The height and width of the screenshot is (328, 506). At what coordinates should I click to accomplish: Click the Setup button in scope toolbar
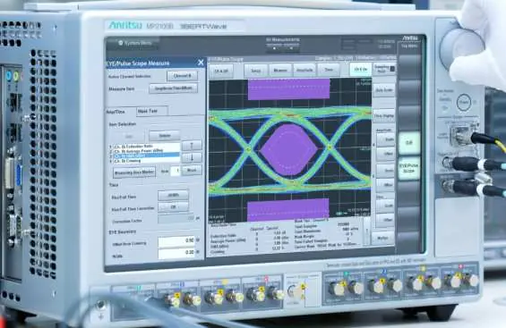point(256,71)
